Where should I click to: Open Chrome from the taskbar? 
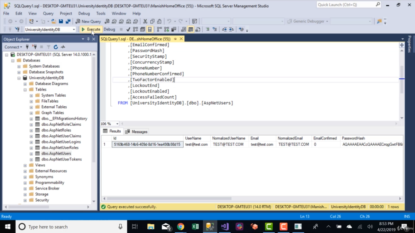tap(181, 226)
